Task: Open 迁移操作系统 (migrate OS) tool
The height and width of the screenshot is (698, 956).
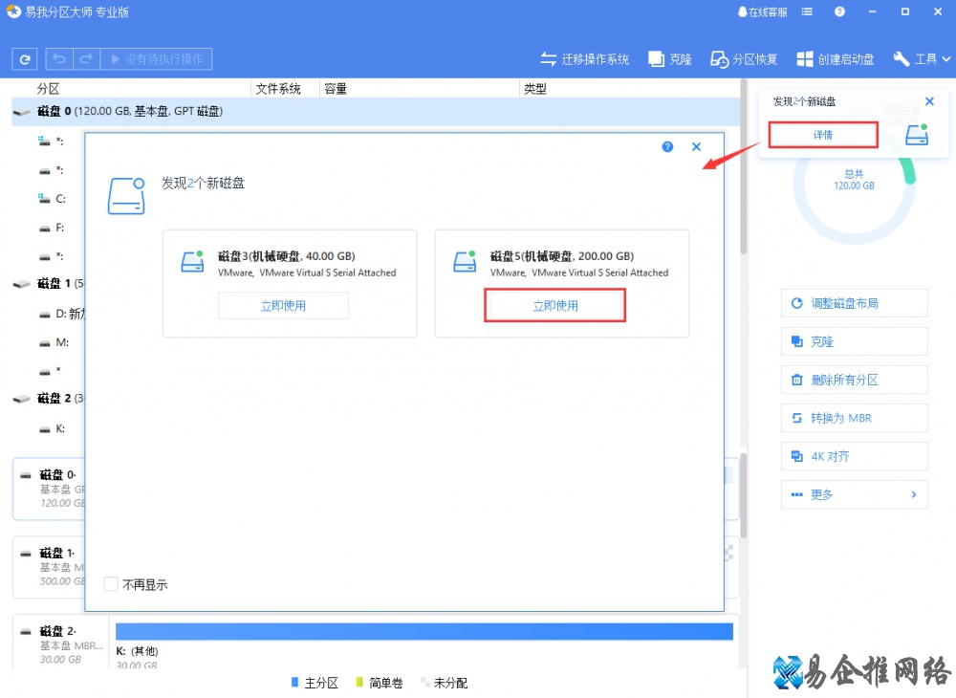Action: (584, 59)
